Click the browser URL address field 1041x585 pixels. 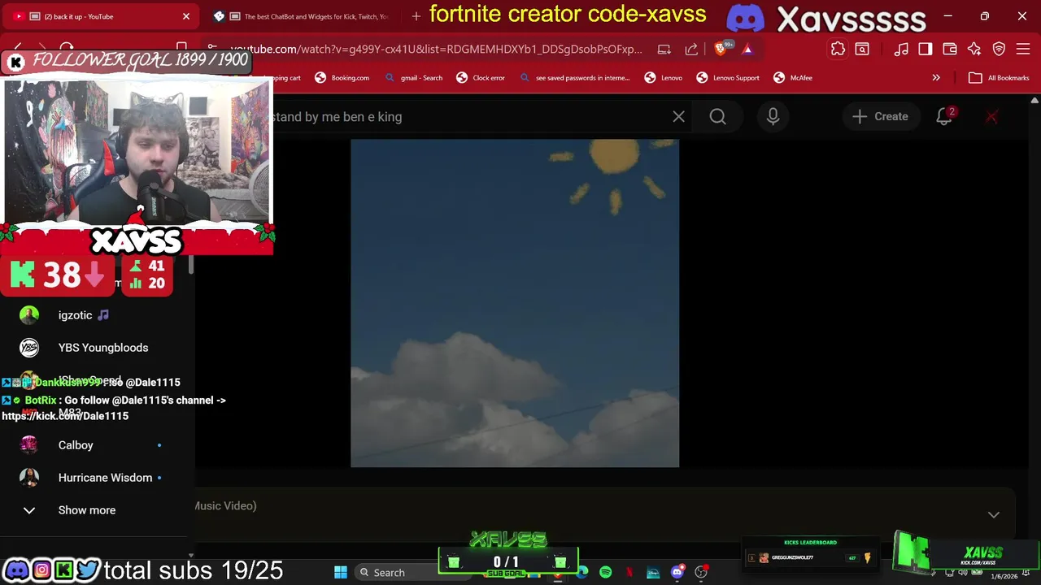(435, 49)
